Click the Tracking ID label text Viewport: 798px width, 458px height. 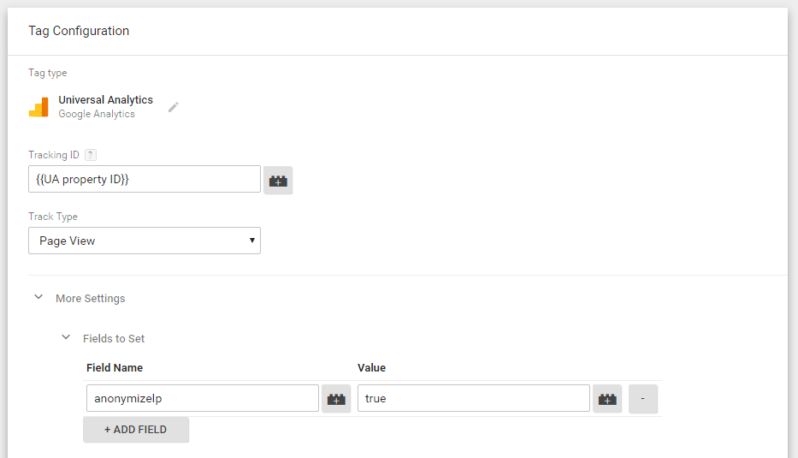[54, 155]
